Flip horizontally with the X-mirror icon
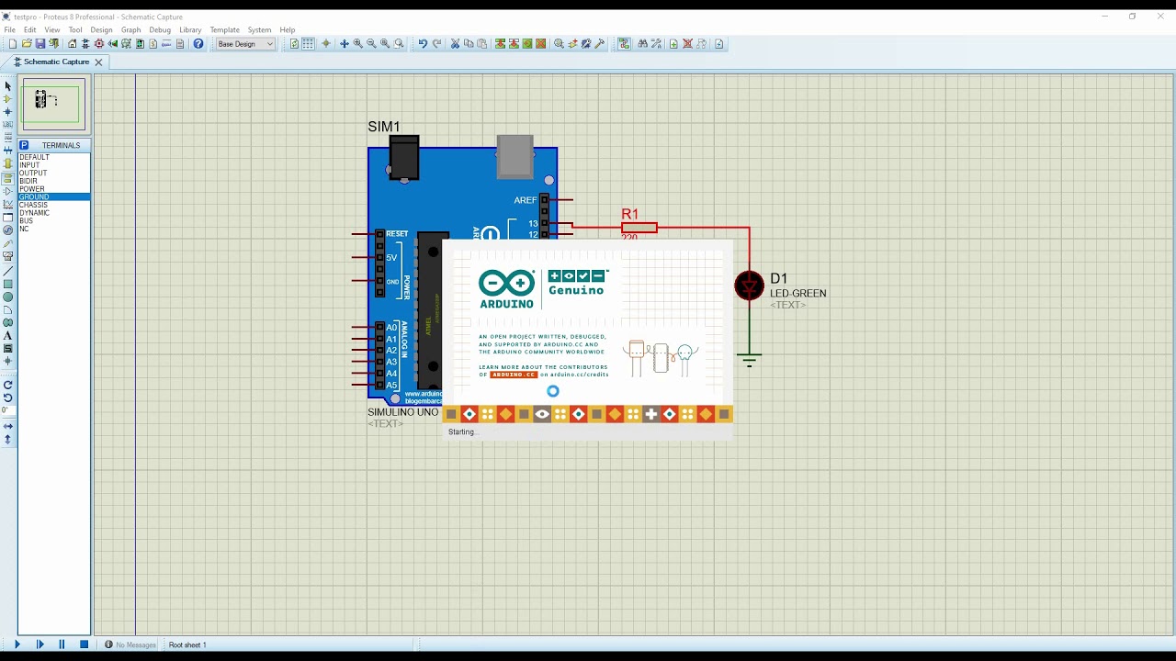The width and height of the screenshot is (1176, 661). click(x=8, y=427)
